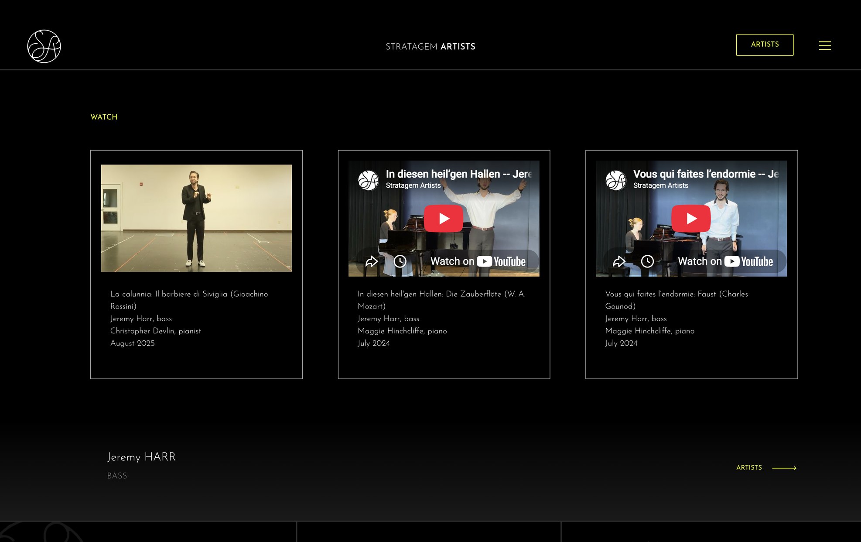This screenshot has width=861, height=542.
Task: Click the BASS label under Jeremy HARR
Action: (117, 476)
